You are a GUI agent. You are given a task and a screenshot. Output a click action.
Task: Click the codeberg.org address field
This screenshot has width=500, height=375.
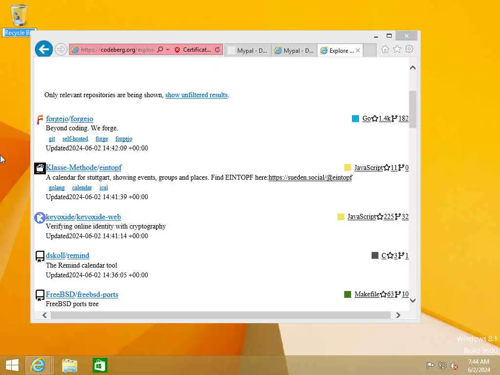point(117,50)
